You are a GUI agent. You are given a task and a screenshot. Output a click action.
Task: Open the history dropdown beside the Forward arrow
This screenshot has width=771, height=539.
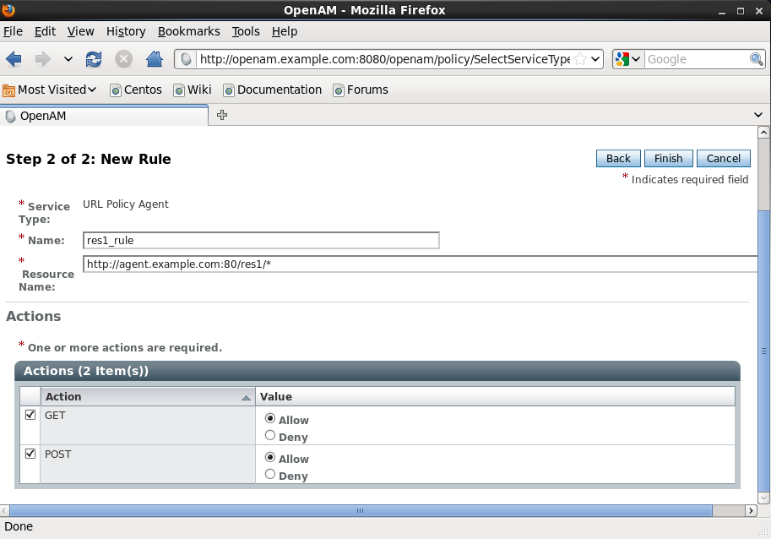click(x=68, y=59)
